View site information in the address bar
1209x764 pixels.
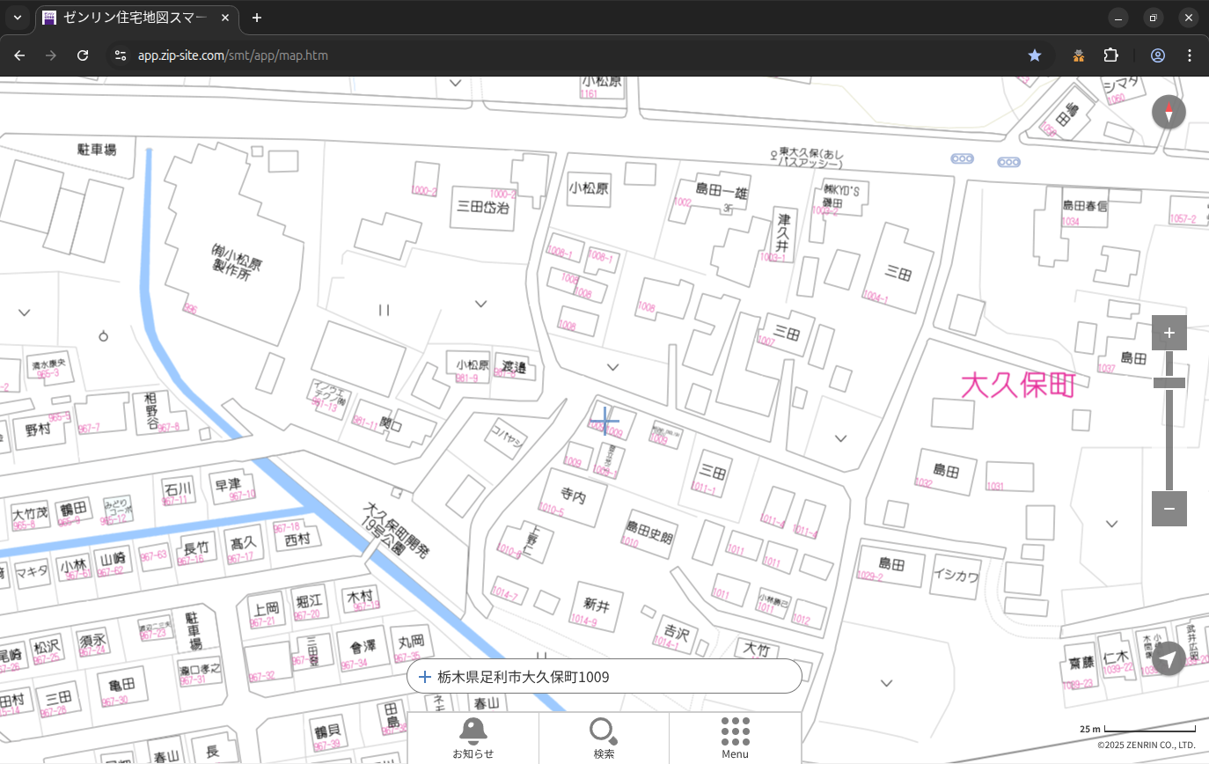[121, 55]
